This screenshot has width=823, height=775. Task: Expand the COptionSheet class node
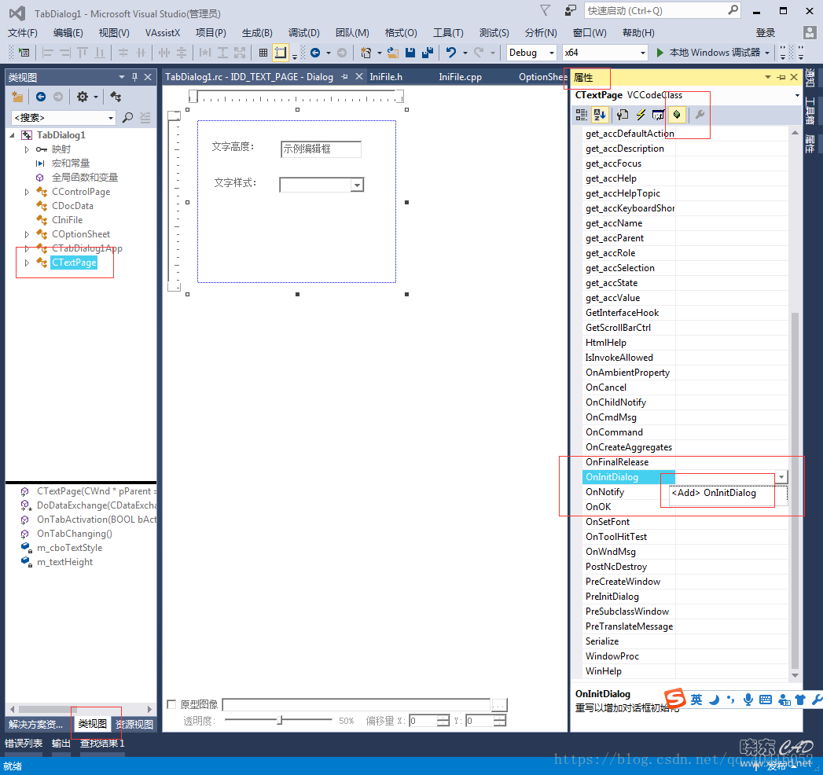click(27, 234)
